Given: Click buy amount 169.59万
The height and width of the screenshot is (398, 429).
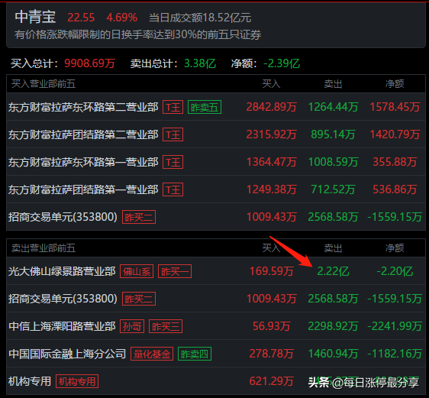Looking at the screenshot, I should coord(272,271).
